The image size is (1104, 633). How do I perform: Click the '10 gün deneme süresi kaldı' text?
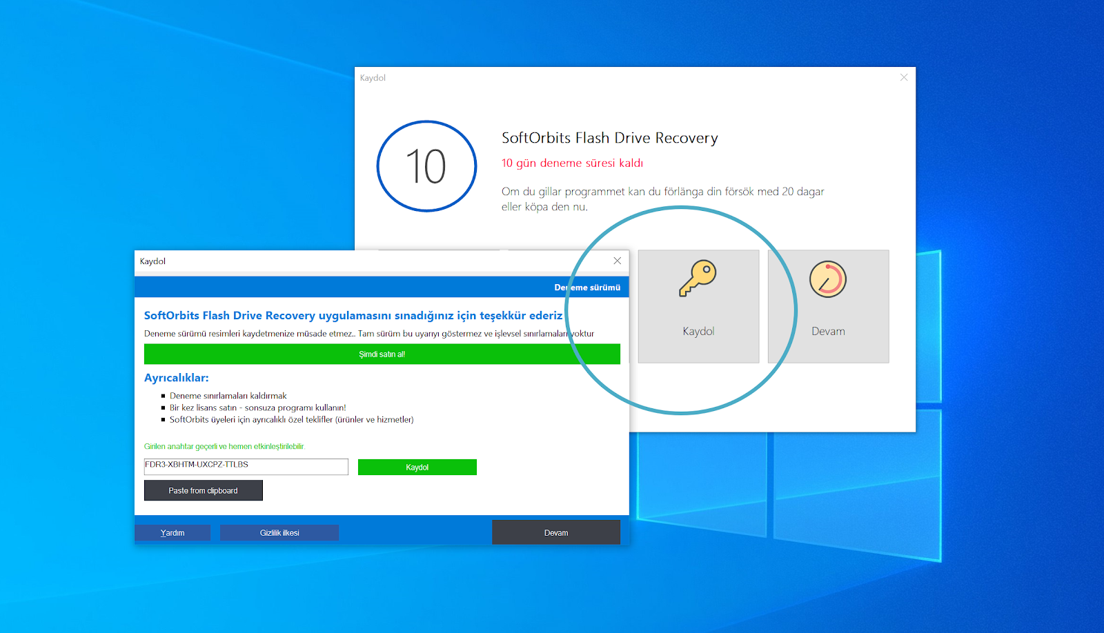pyautogui.click(x=572, y=163)
